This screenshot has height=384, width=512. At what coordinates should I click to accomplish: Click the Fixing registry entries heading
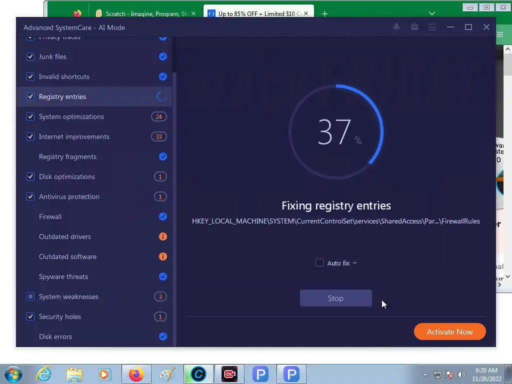click(336, 205)
